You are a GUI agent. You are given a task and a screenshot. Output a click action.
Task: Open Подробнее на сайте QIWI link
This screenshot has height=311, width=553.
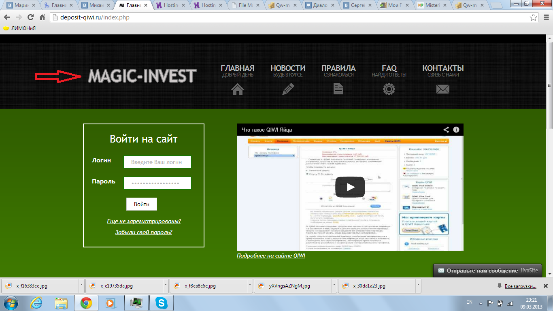point(271,256)
